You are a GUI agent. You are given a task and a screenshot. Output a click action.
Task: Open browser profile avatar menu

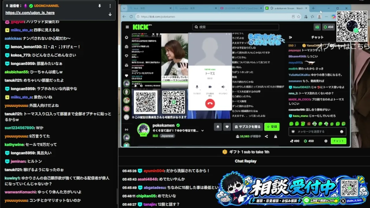point(319,17)
